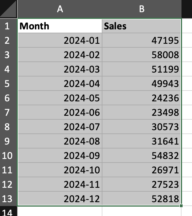This screenshot has height=216, width=192.
Task: Select the cell with value 23498
Action: coord(142,112)
